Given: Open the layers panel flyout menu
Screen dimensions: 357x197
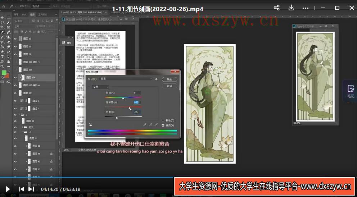Looking at the screenshot, I should click(56, 14).
